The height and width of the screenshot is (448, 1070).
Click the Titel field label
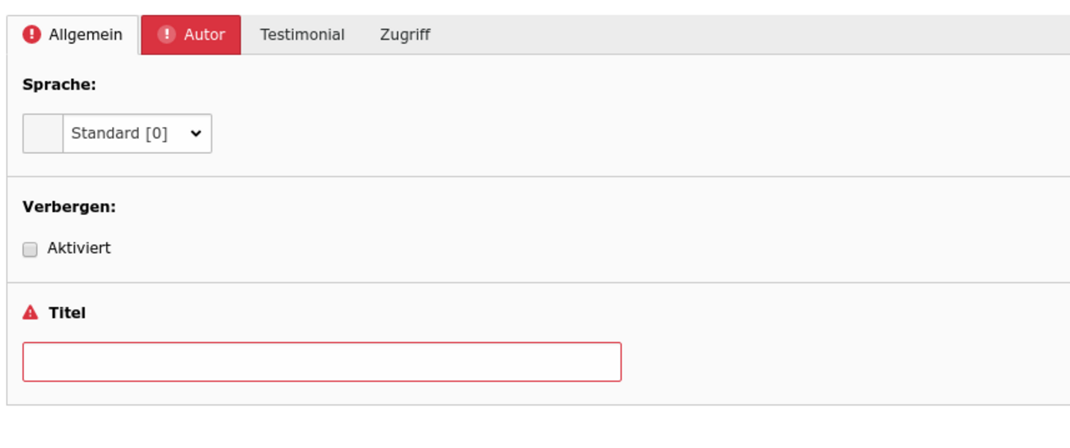(x=67, y=313)
